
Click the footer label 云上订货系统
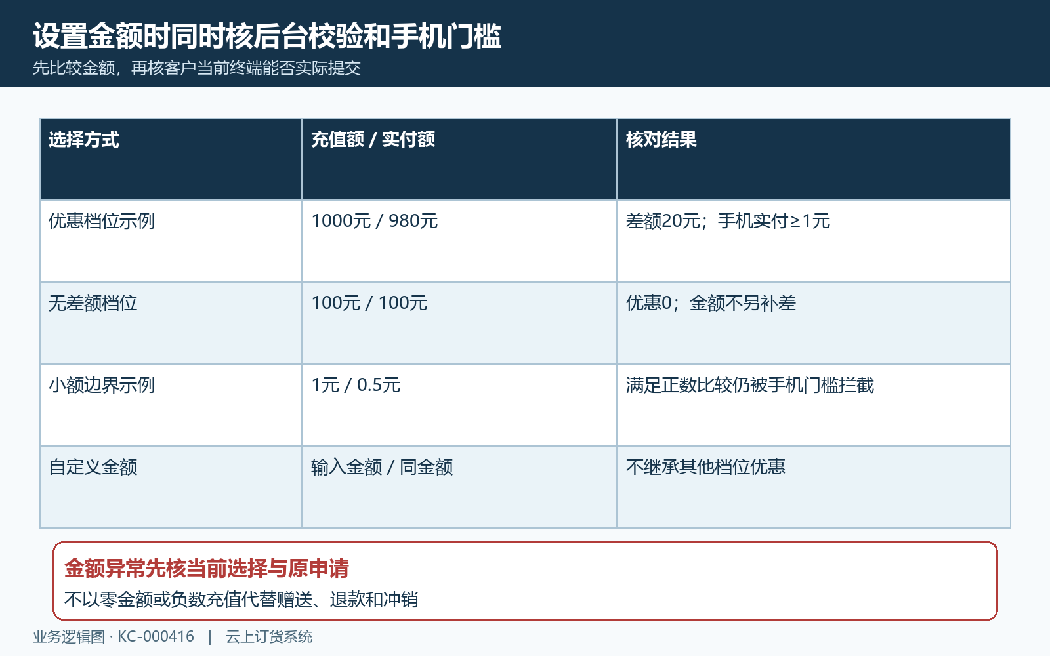(269, 637)
